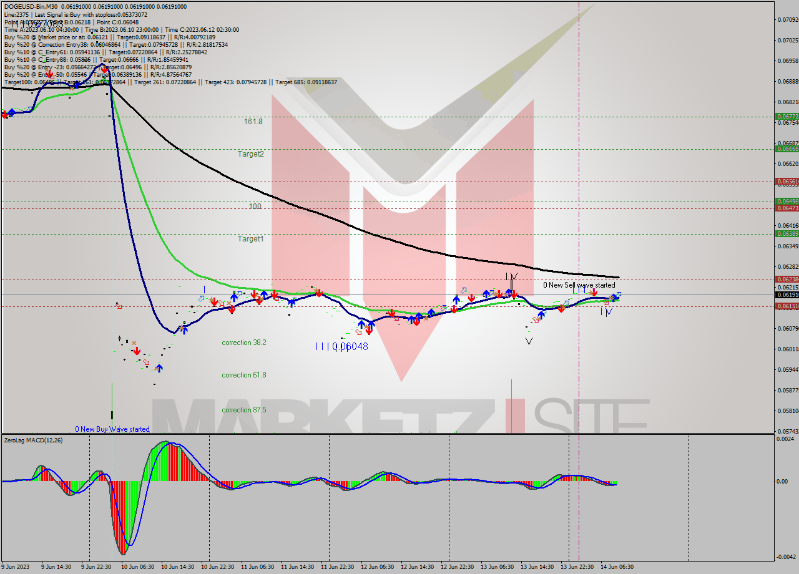The width and height of the screenshot is (799, 574).
Task: Click '10 Jun 22:30' on time axis
Action: pos(217,567)
